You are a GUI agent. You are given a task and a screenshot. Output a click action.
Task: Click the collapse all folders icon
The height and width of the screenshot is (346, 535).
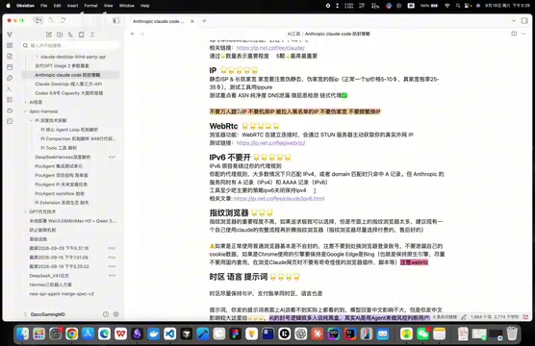[x=92, y=35]
